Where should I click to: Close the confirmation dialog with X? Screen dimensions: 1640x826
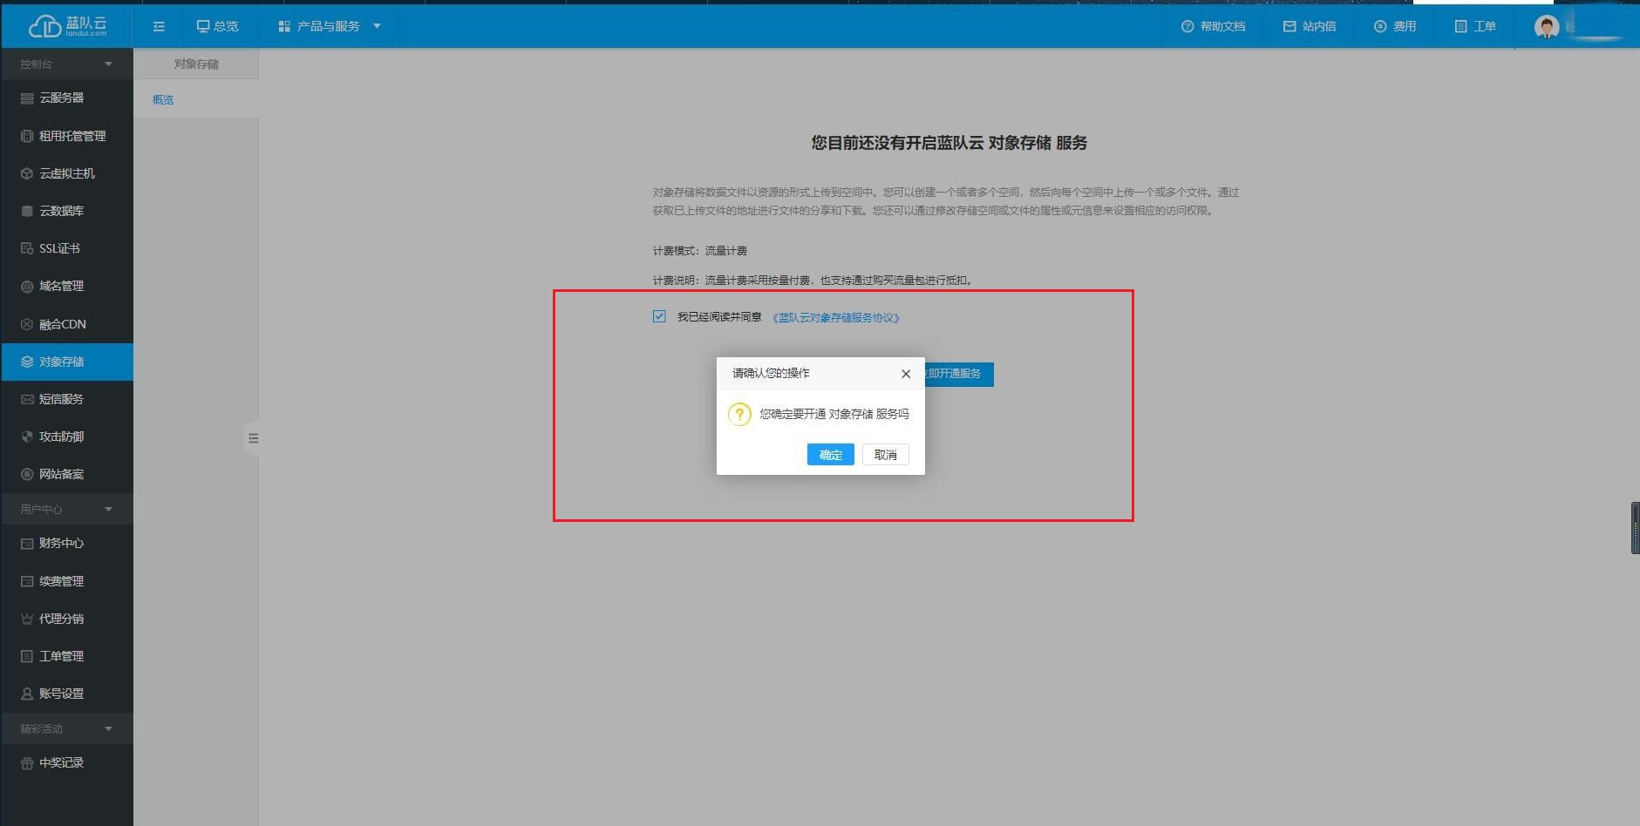906,374
